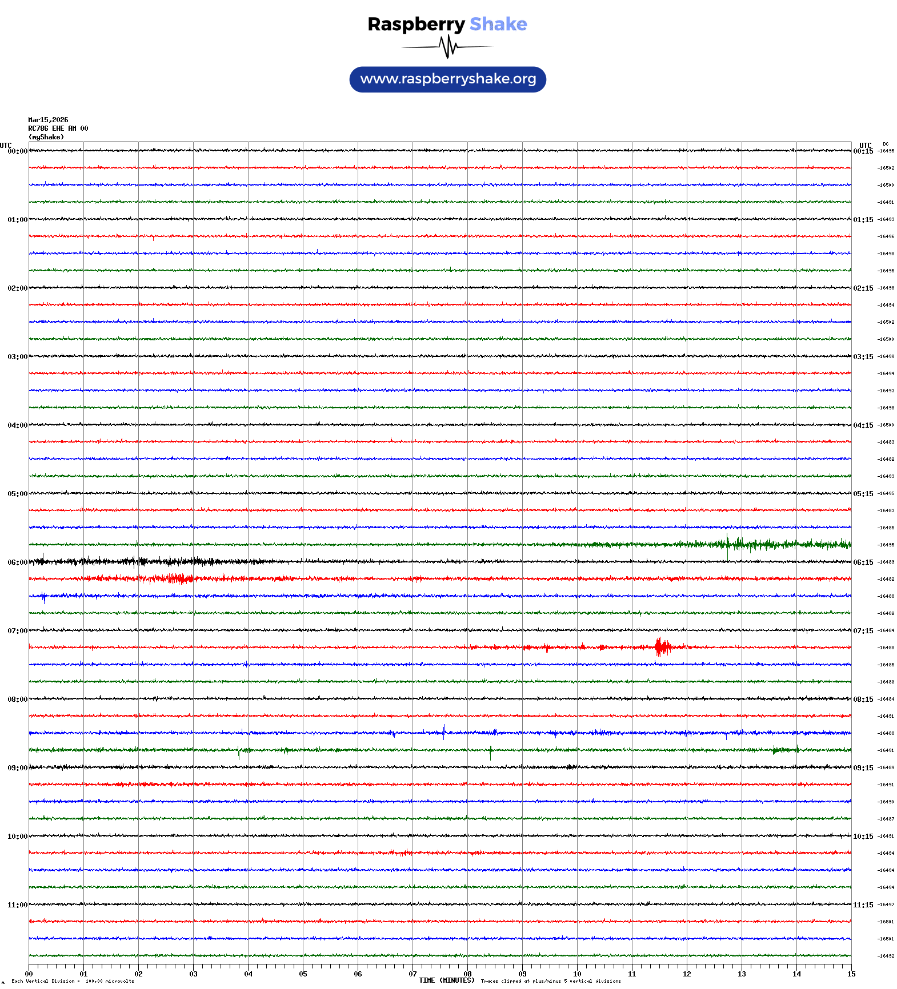Open the www.raspberryshake.org link
The height and width of the screenshot is (989, 897).
click(447, 79)
